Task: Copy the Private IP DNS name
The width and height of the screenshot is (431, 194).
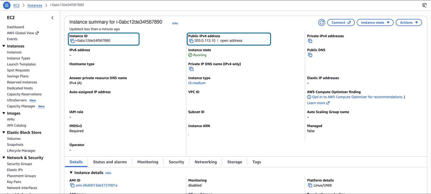Action: point(191,69)
